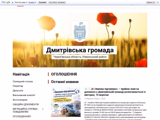Open the Options dropdown
This screenshot has height=120, width=160.
tap(151, 2)
